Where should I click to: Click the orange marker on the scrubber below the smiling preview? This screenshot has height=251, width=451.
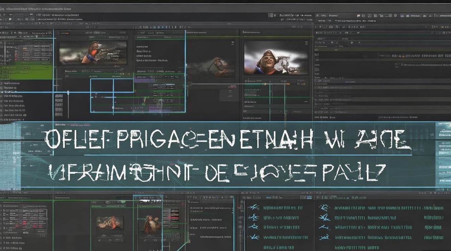click(x=265, y=83)
